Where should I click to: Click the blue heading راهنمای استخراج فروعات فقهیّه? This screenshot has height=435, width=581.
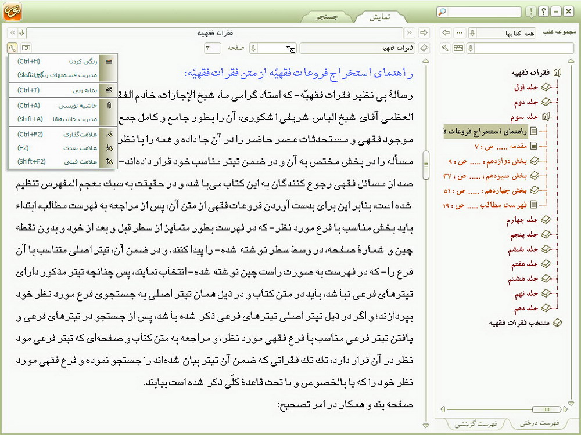299,72
